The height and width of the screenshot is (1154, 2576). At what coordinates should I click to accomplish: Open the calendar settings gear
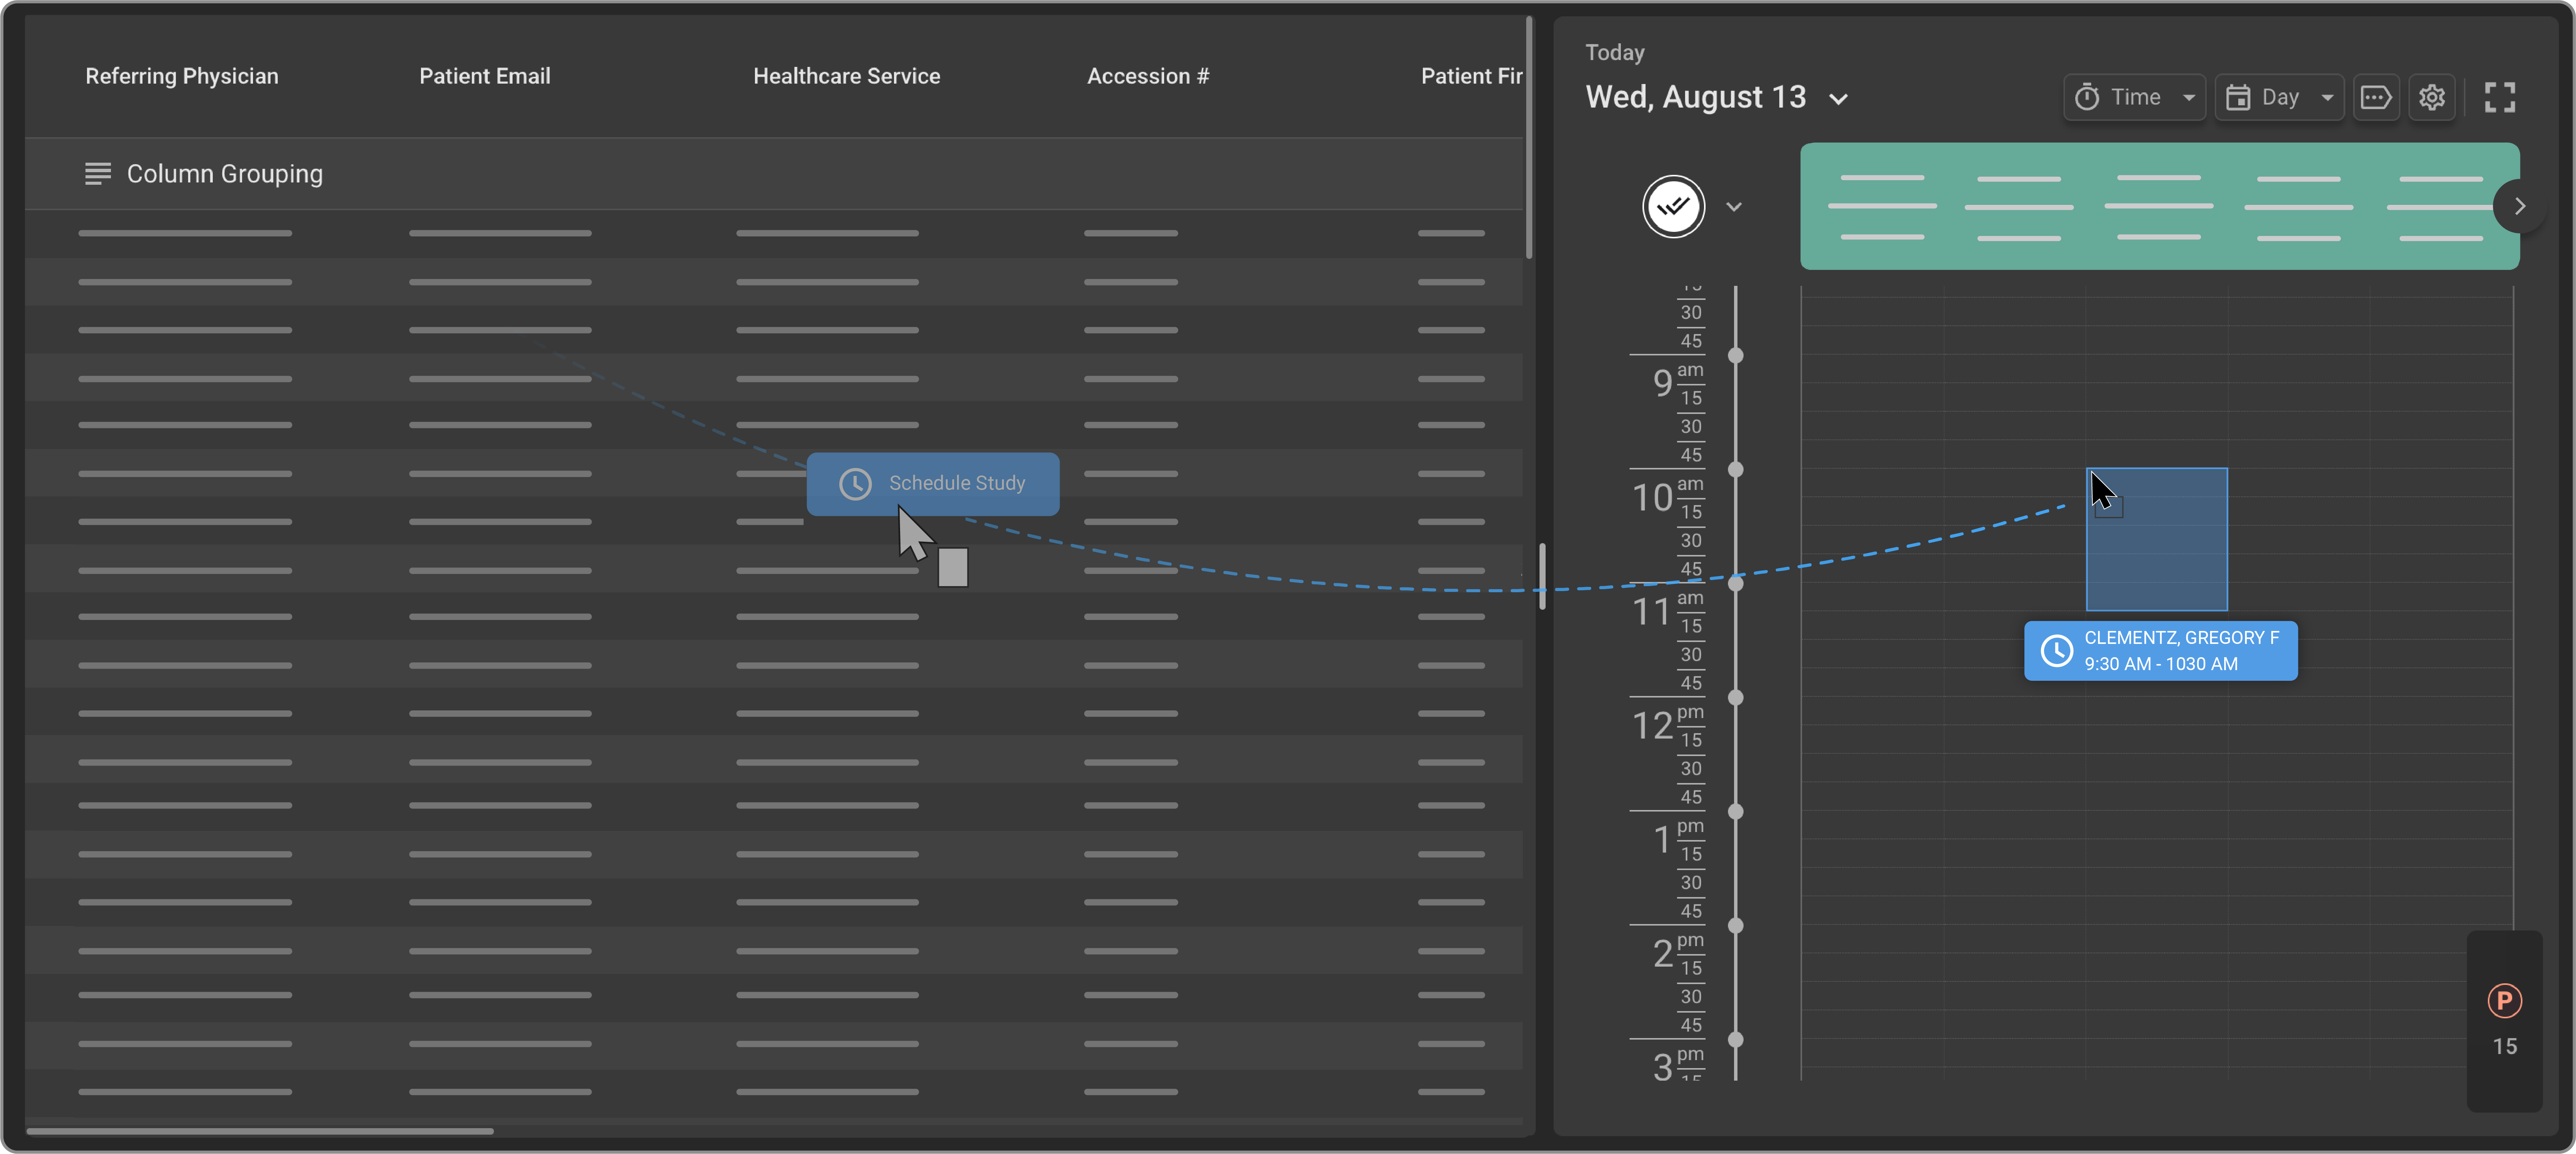(2432, 97)
